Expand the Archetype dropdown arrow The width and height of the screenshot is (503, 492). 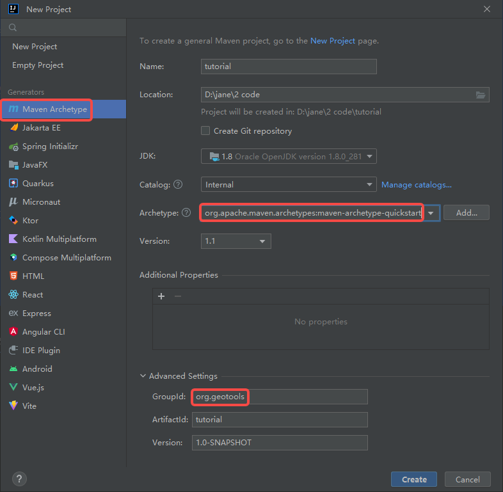[431, 213]
